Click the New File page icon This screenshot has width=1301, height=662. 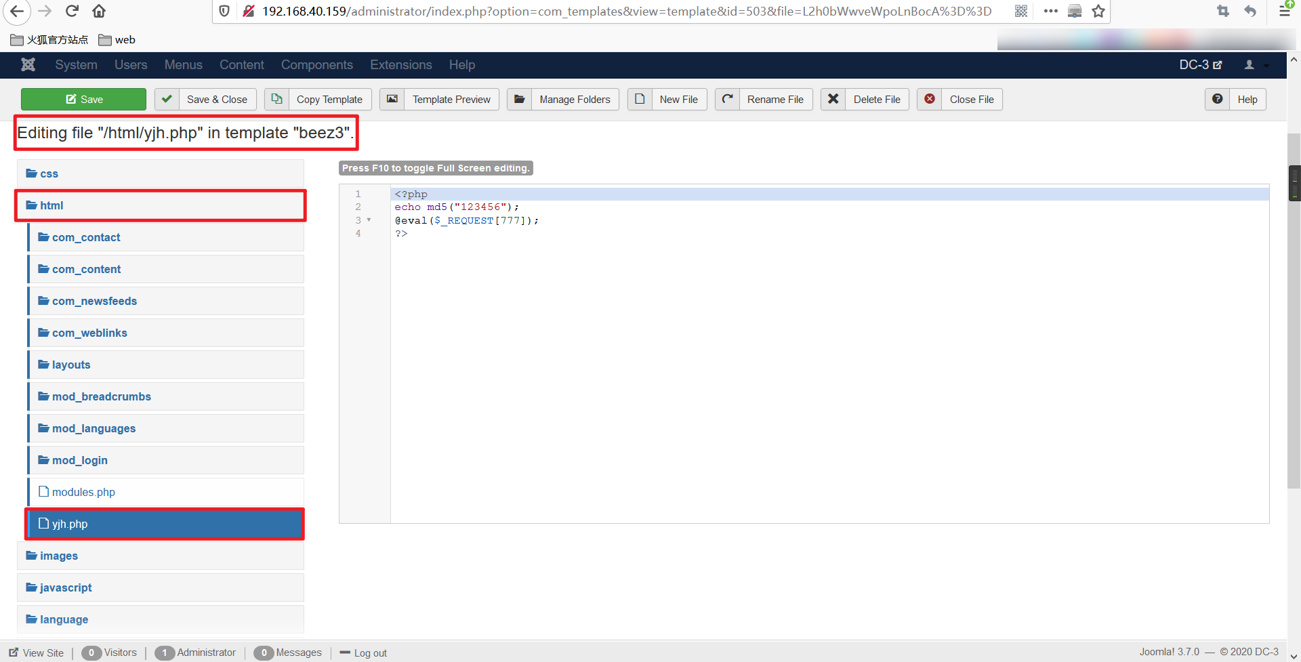640,99
